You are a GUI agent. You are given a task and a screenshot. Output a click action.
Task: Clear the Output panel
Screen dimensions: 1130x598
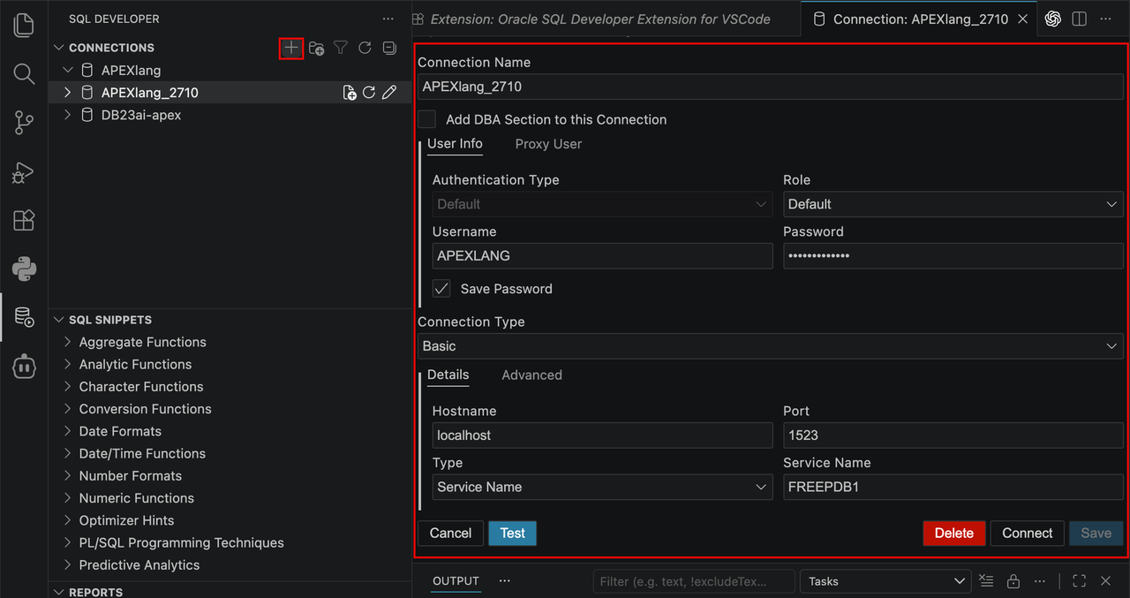(x=986, y=581)
